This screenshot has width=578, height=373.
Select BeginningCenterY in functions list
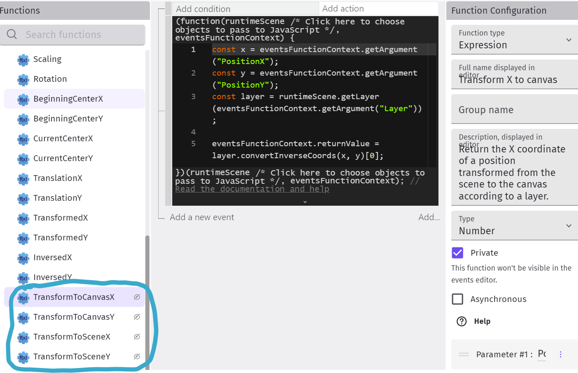tap(68, 119)
